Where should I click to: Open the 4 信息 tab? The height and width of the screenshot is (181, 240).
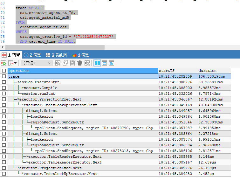80,55
